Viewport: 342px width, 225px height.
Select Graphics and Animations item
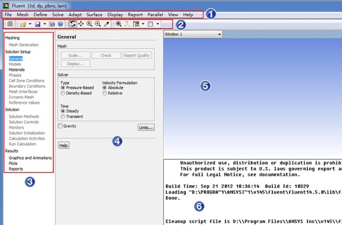point(30,158)
